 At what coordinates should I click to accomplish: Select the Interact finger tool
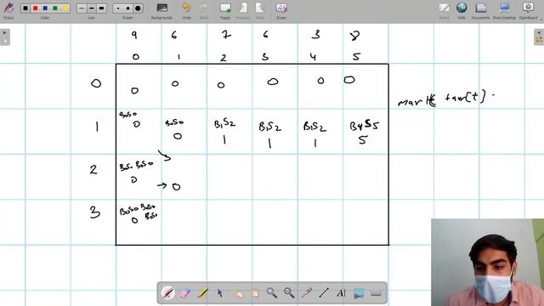click(237, 293)
